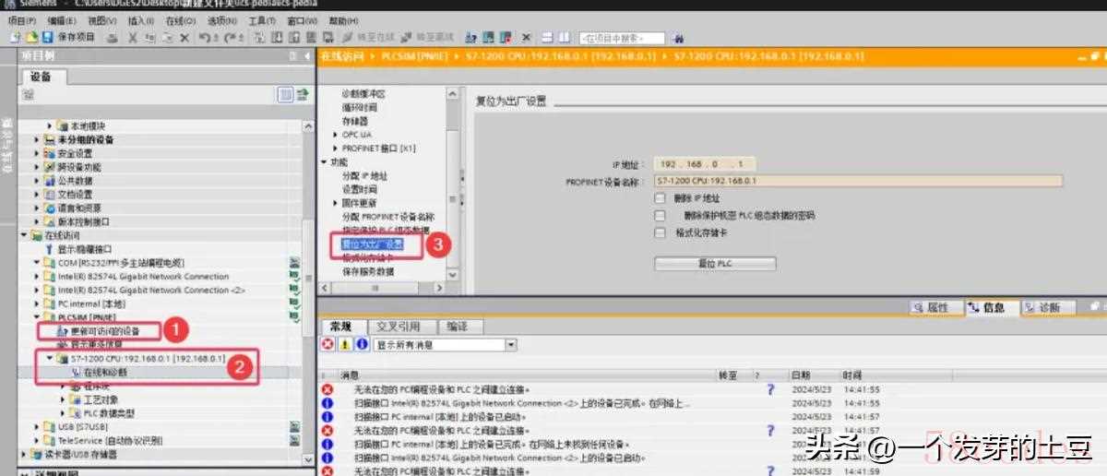This screenshot has width=1107, height=476.
Task: Open the 在线(O) menu in the menu bar
Action: click(180, 20)
